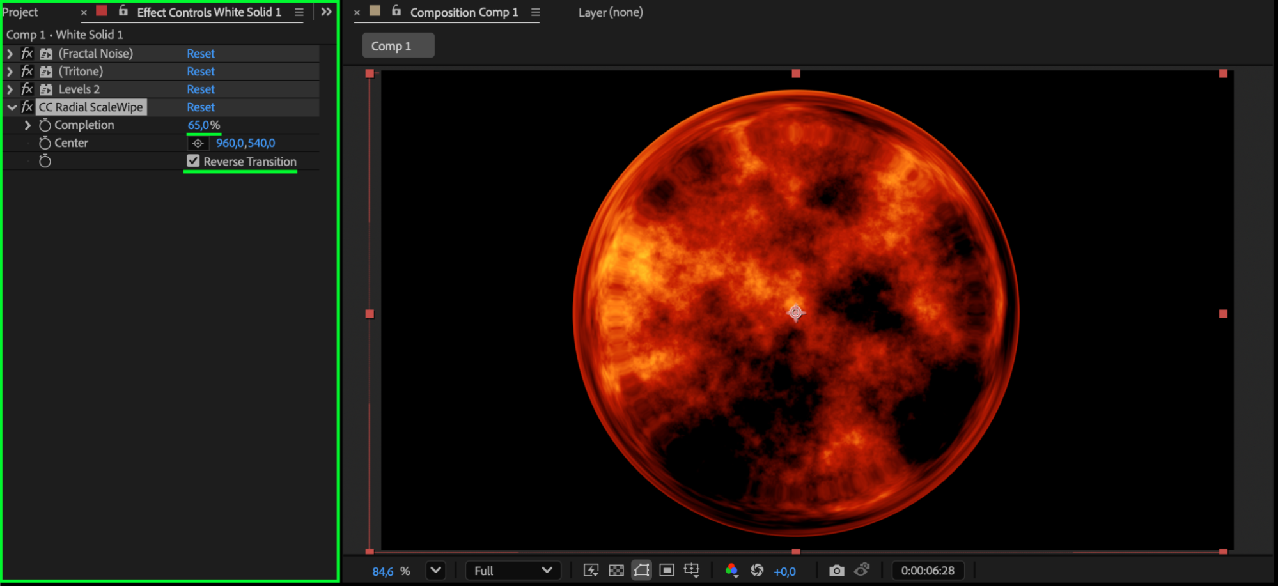Toggle mask and shape path visibility
The height and width of the screenshot is (586, 1278).
641,571
